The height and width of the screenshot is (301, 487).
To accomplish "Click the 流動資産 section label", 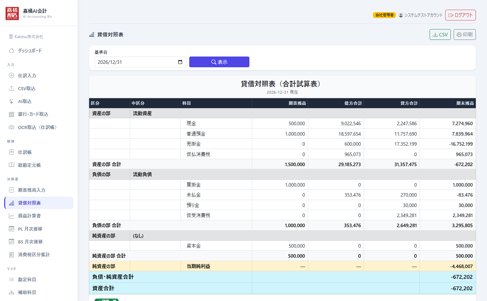I will click(x=142, y=113).
